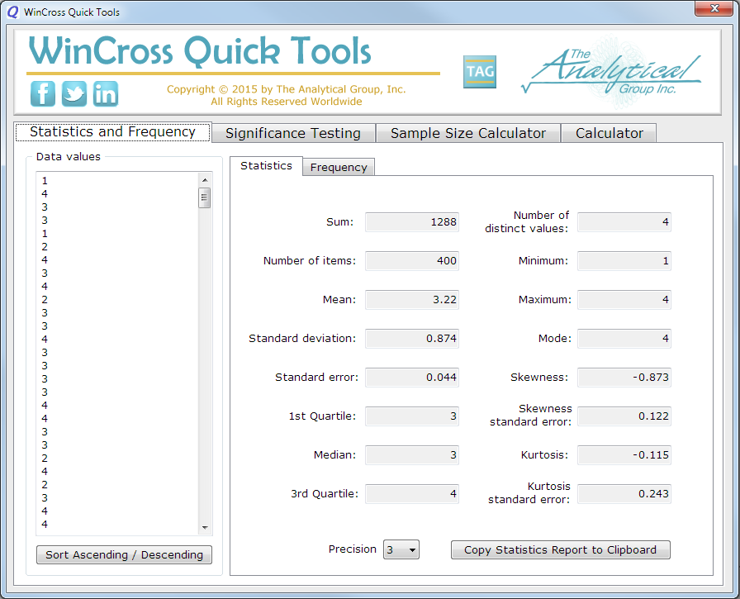Open the Significance Testing tab

[293, 133]
